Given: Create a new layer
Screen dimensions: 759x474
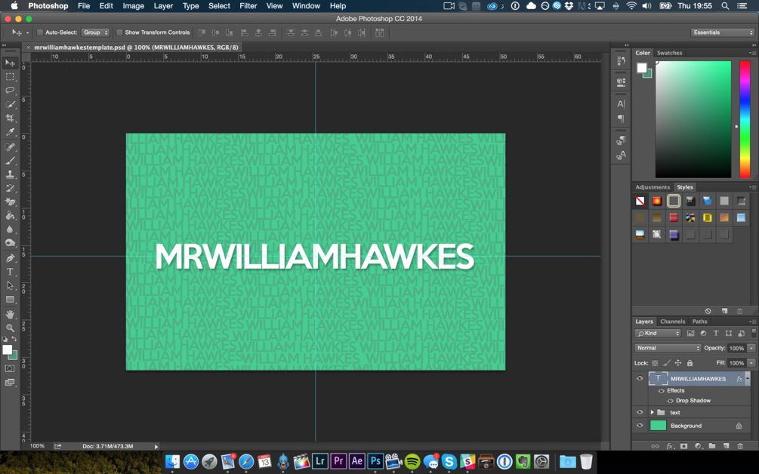Looking at the screenshot, I should coord(725,446).
